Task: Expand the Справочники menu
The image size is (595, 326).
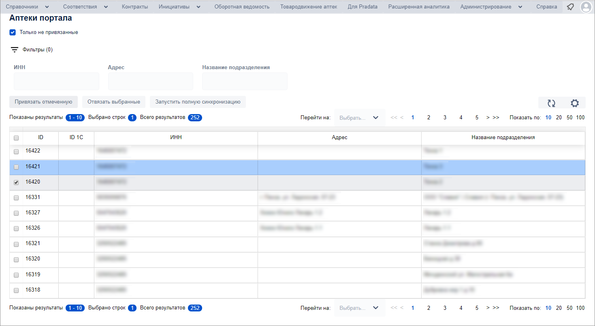Action: (x=28, y=7)
